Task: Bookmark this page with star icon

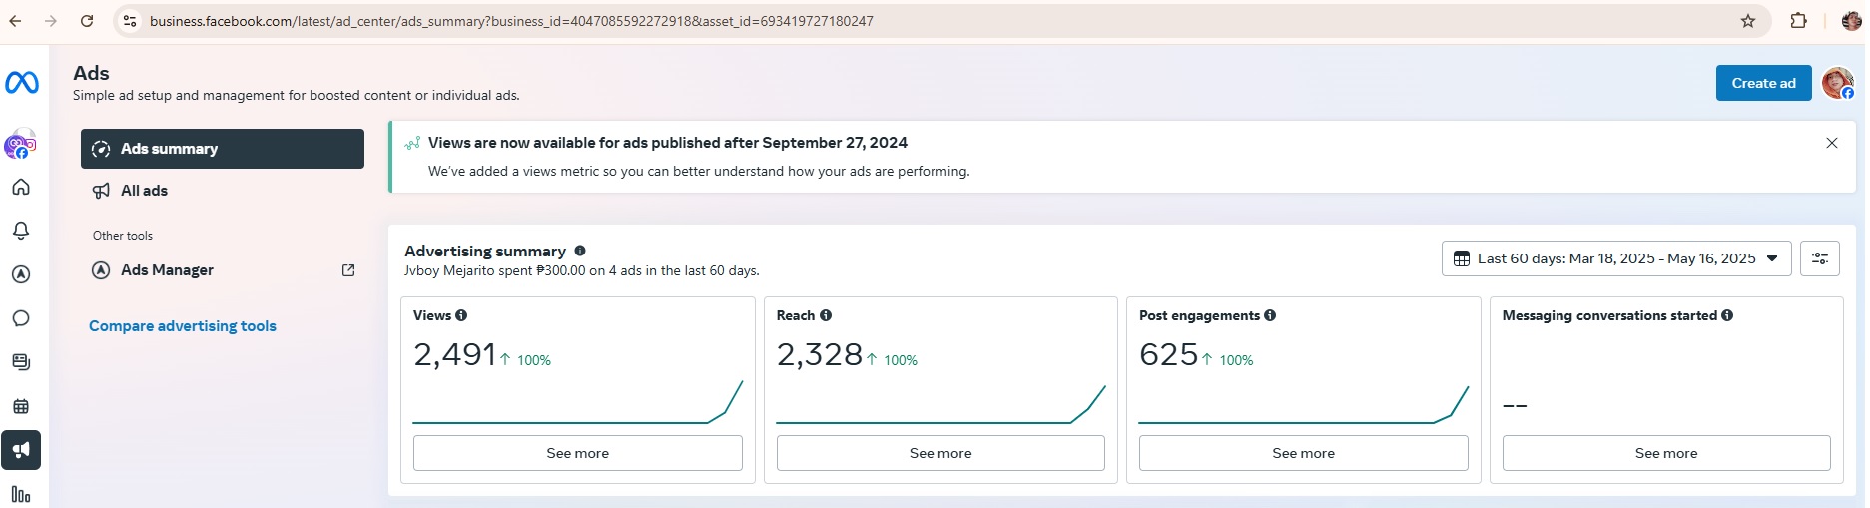Action: click(1747, 21)
